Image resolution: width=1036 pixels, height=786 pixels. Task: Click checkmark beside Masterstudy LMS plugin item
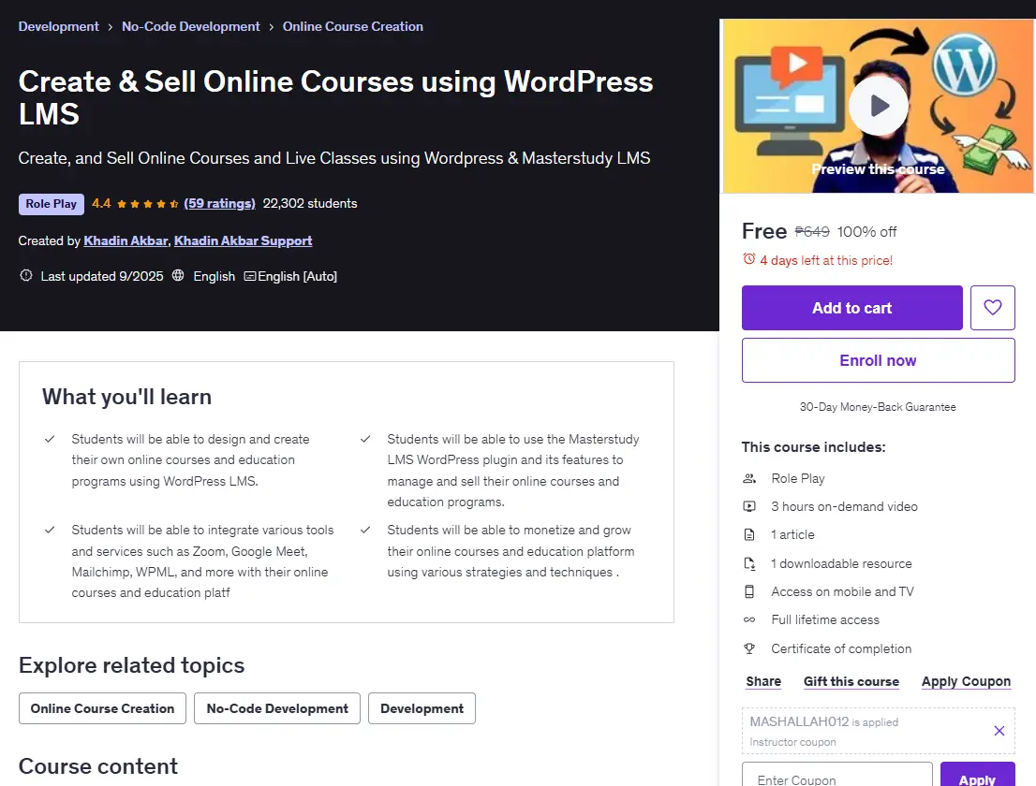[x=365, y=439]
